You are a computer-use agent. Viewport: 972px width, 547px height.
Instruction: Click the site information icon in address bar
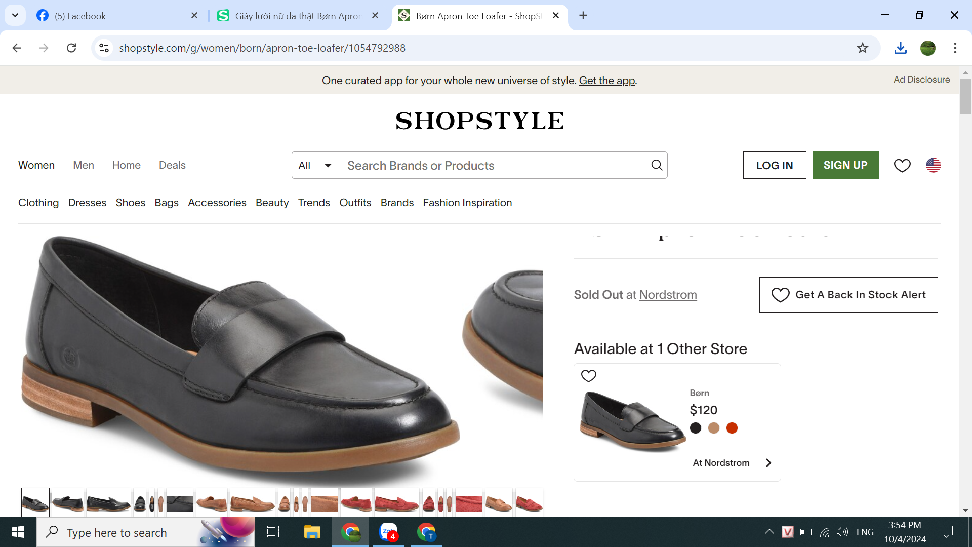click(104, 48)
